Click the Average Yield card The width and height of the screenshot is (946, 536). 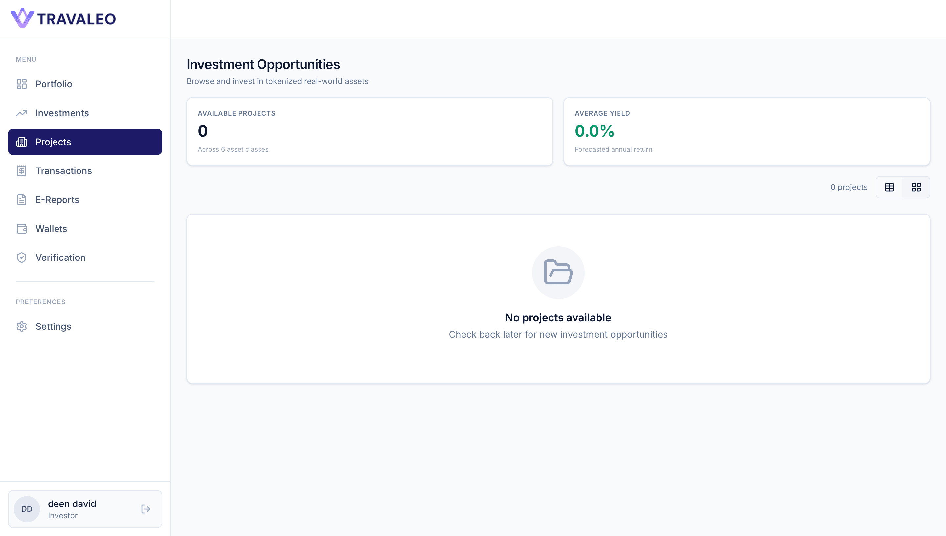(747, 131)
